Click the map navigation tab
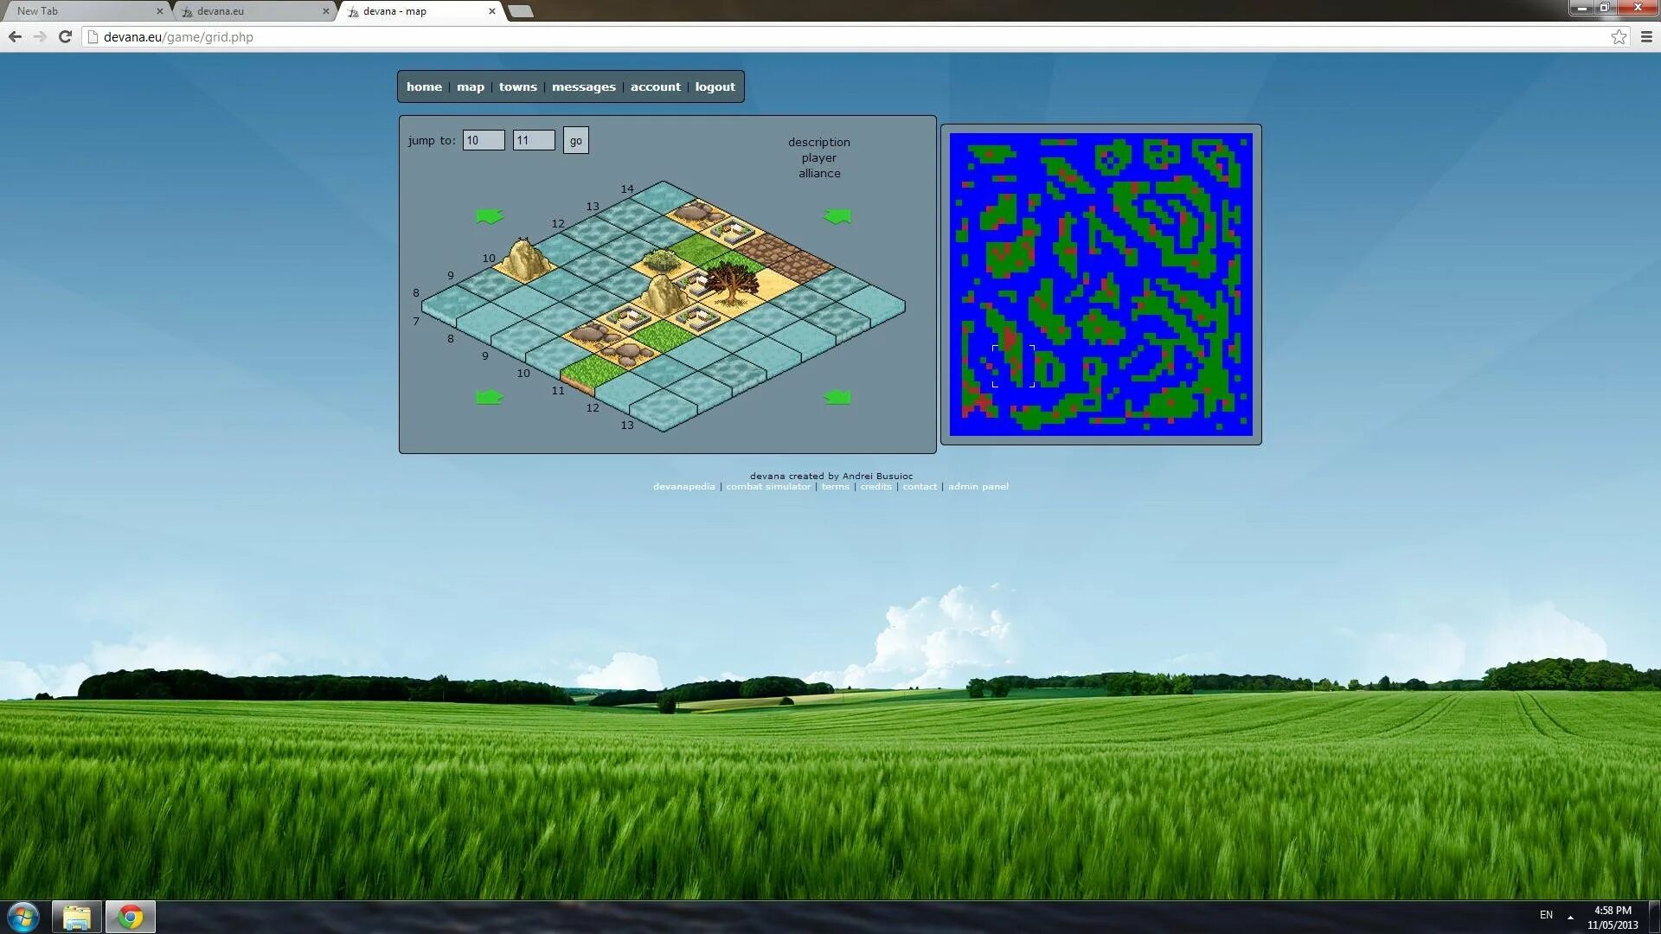Screen dimensions: 1661x934 tap(469, 86)
